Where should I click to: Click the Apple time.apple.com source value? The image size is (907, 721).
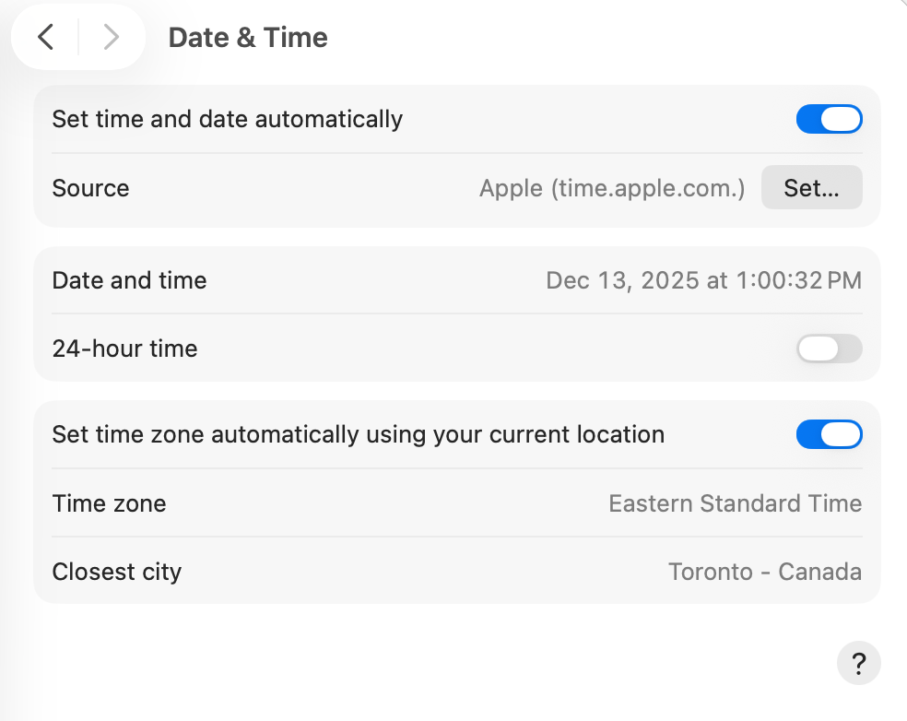[x=611, y=187]
